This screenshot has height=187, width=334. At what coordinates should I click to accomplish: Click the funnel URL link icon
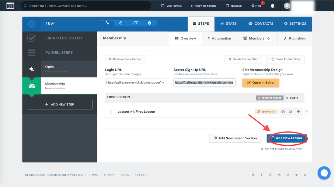107,23
